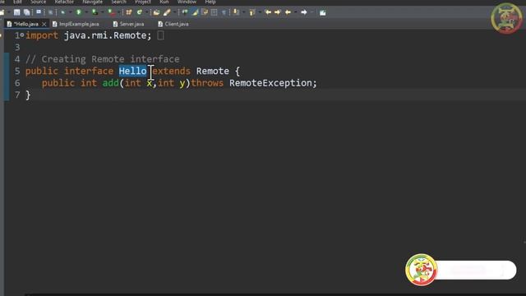Open the Source menu
This screenshot has width=526, height=296.
tap(39, 2)
